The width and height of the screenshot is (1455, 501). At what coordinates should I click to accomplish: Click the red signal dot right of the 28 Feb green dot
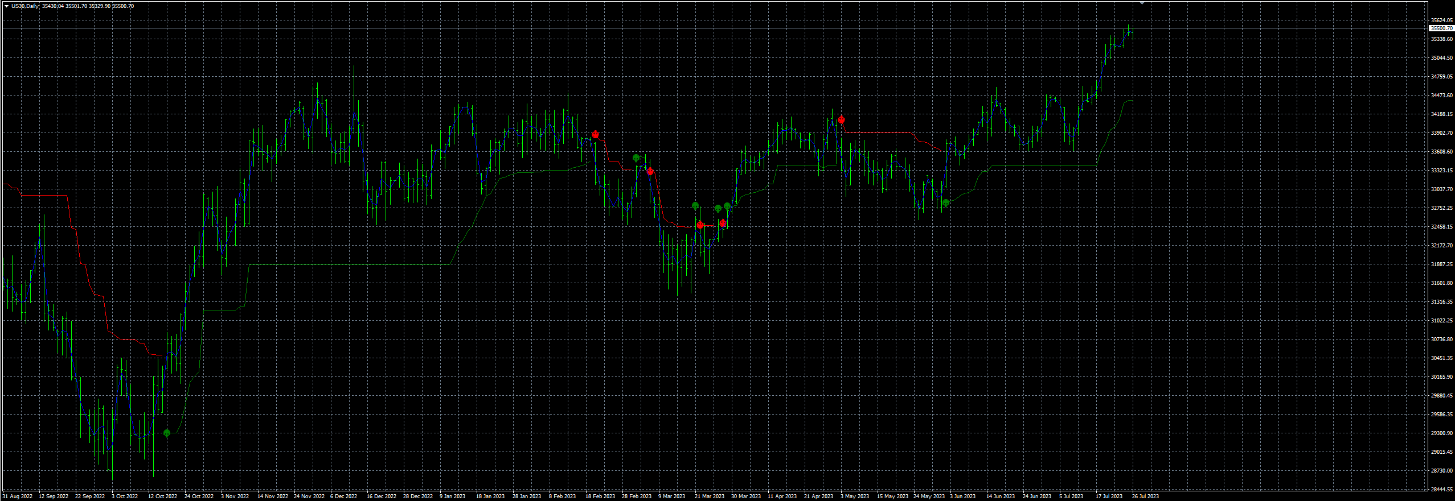tap(650, 171)
